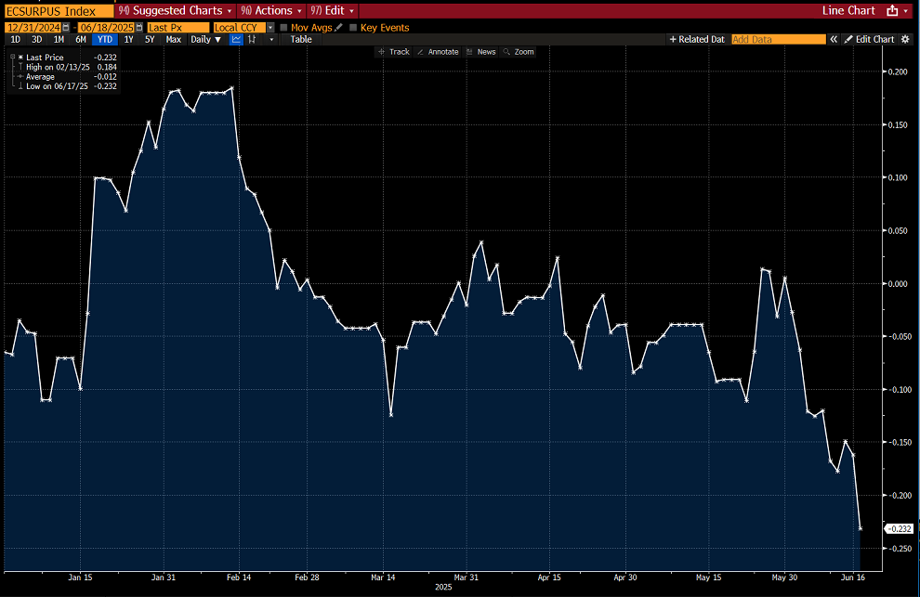This screenshot has width=920, height=597.
Task: Open the start date calendar picker icon
Action: [66, 28]
